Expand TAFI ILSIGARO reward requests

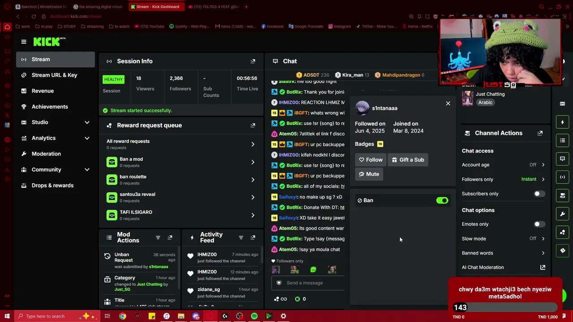coord(253,215)
